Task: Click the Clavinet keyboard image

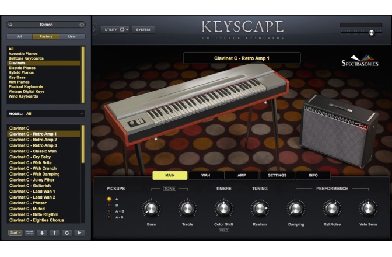Action: [x=198, y=105]
